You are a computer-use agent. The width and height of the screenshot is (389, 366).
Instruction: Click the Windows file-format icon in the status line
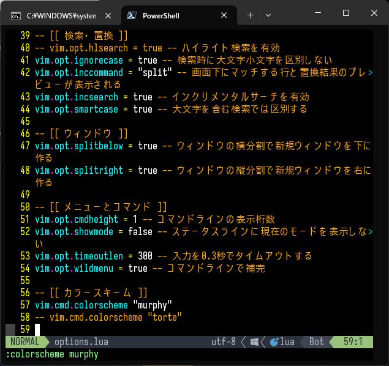(254, 342)
